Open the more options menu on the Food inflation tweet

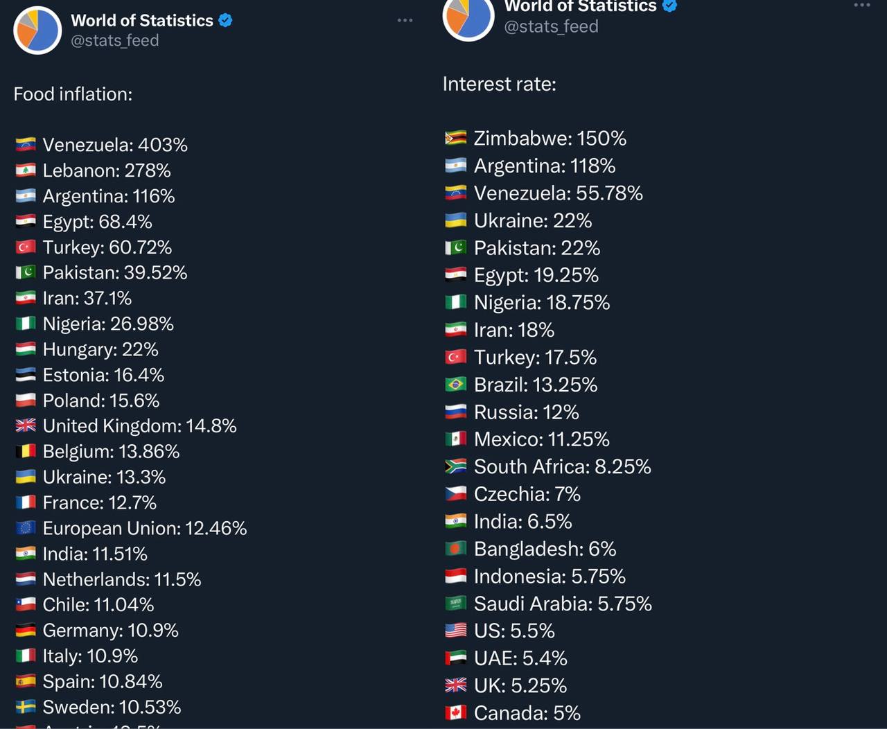tap(405, 21)
